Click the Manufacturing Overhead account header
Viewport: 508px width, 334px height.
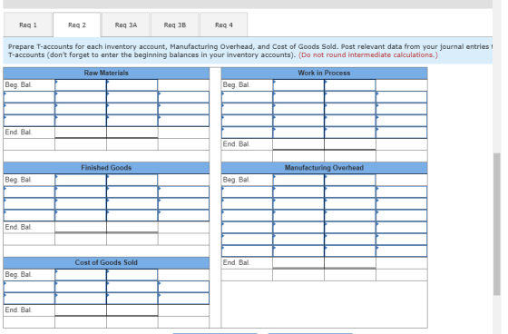(x=325, y=168)
